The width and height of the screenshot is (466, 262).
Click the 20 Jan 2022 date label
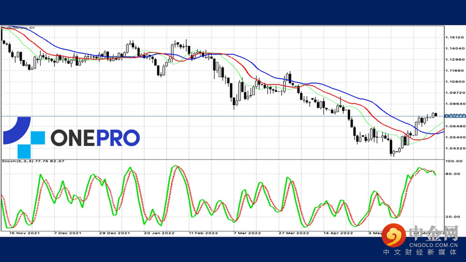click(x=159, y=233)
